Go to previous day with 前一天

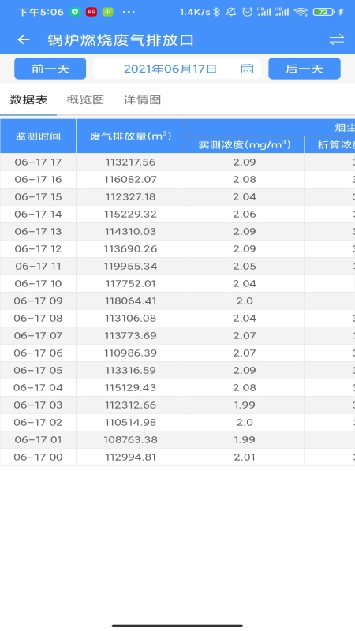coord(50,69)
